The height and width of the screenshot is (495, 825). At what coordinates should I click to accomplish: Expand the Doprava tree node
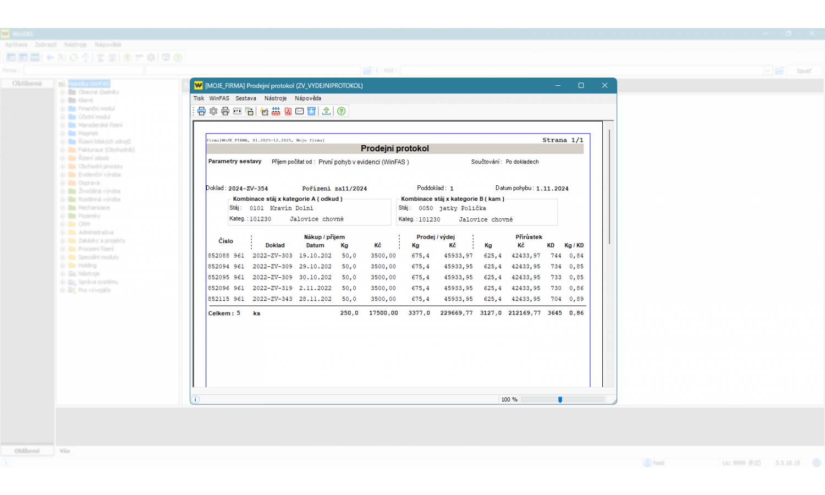tap(63, 183)
